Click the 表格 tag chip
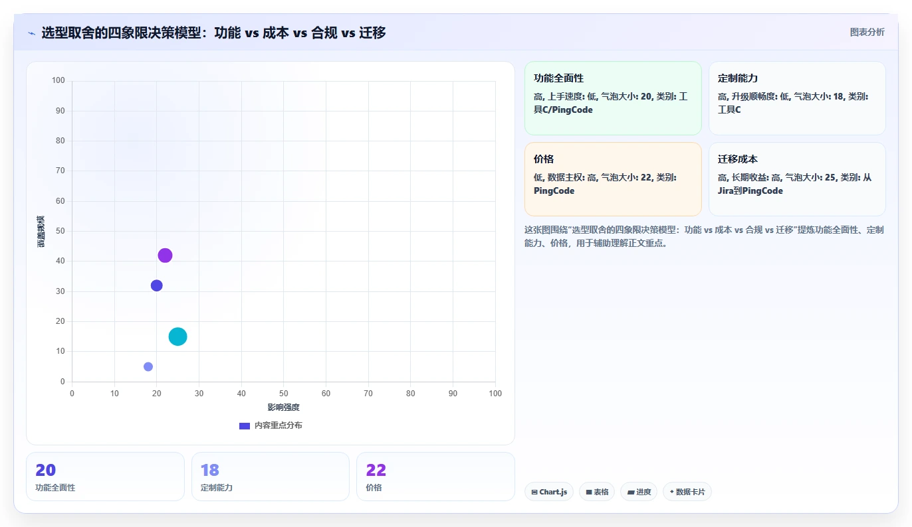Screen dimensions: 912x527 (597, 492)
